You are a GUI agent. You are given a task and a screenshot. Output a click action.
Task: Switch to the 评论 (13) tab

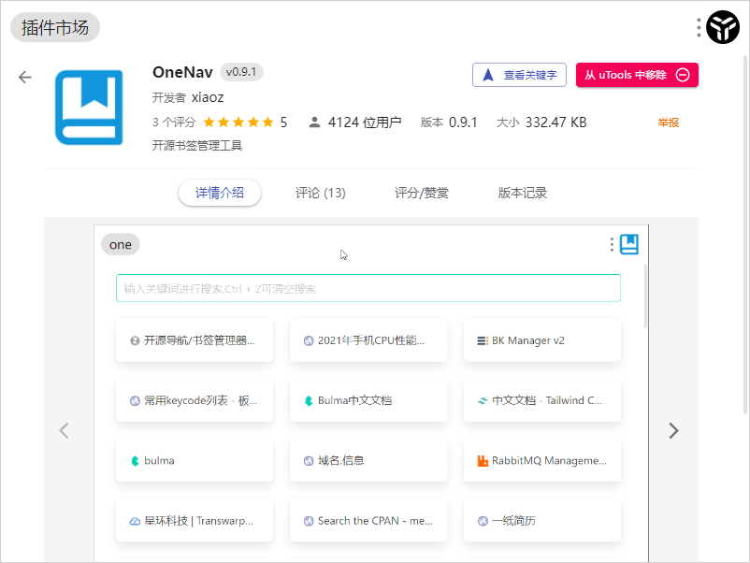click(x=318, y=193)
